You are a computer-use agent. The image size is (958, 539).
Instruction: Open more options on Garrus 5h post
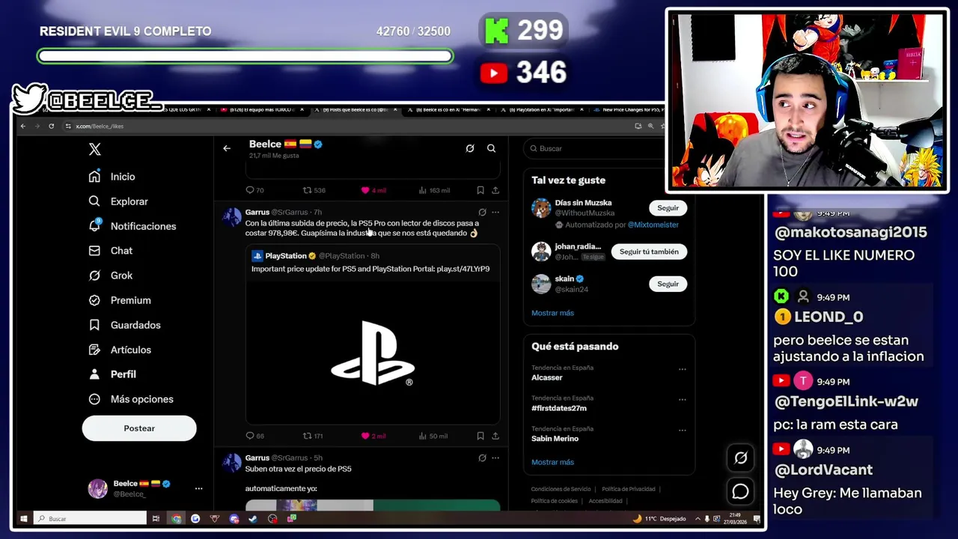click(x=495, y=457)
